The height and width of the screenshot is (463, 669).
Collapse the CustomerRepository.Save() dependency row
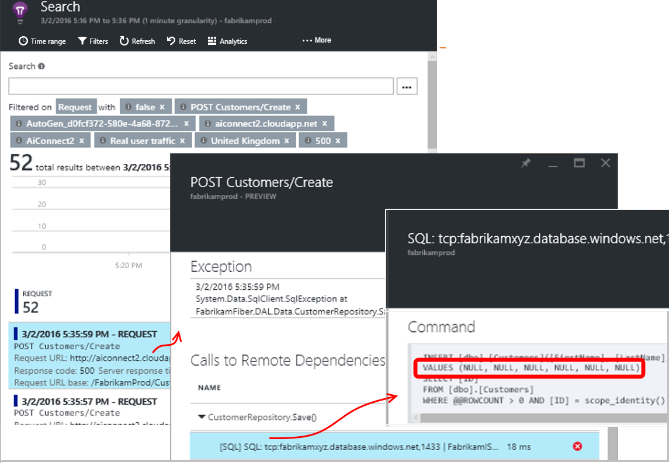202,416
